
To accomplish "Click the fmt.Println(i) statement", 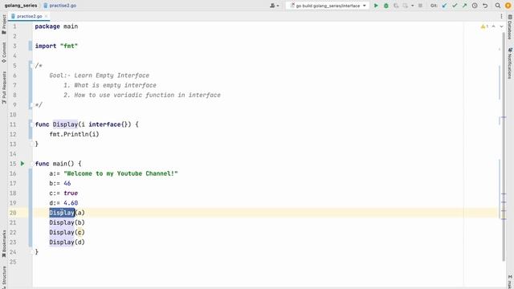I will 74,134.
